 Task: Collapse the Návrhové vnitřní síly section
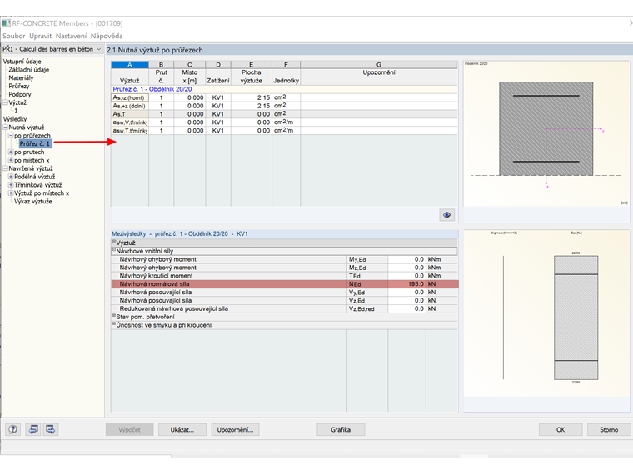point(114,250)
